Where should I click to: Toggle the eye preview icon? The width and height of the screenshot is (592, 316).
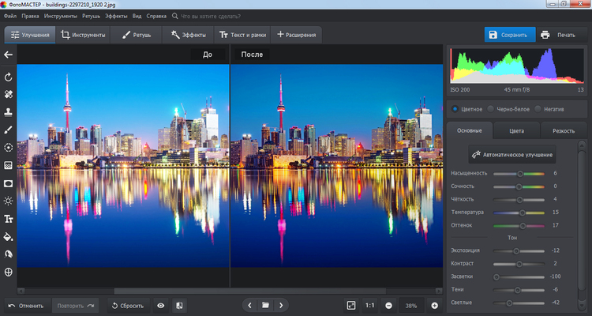160,305
